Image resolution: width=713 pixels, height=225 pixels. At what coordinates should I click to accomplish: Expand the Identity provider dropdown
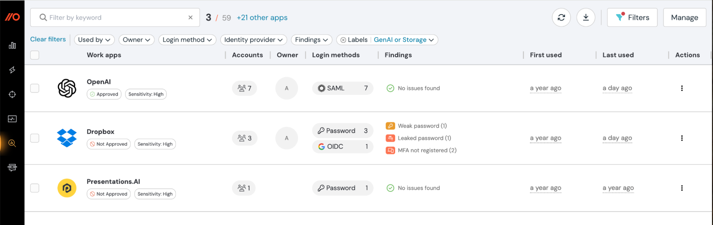pyautogui.click(x=253, y=40)
